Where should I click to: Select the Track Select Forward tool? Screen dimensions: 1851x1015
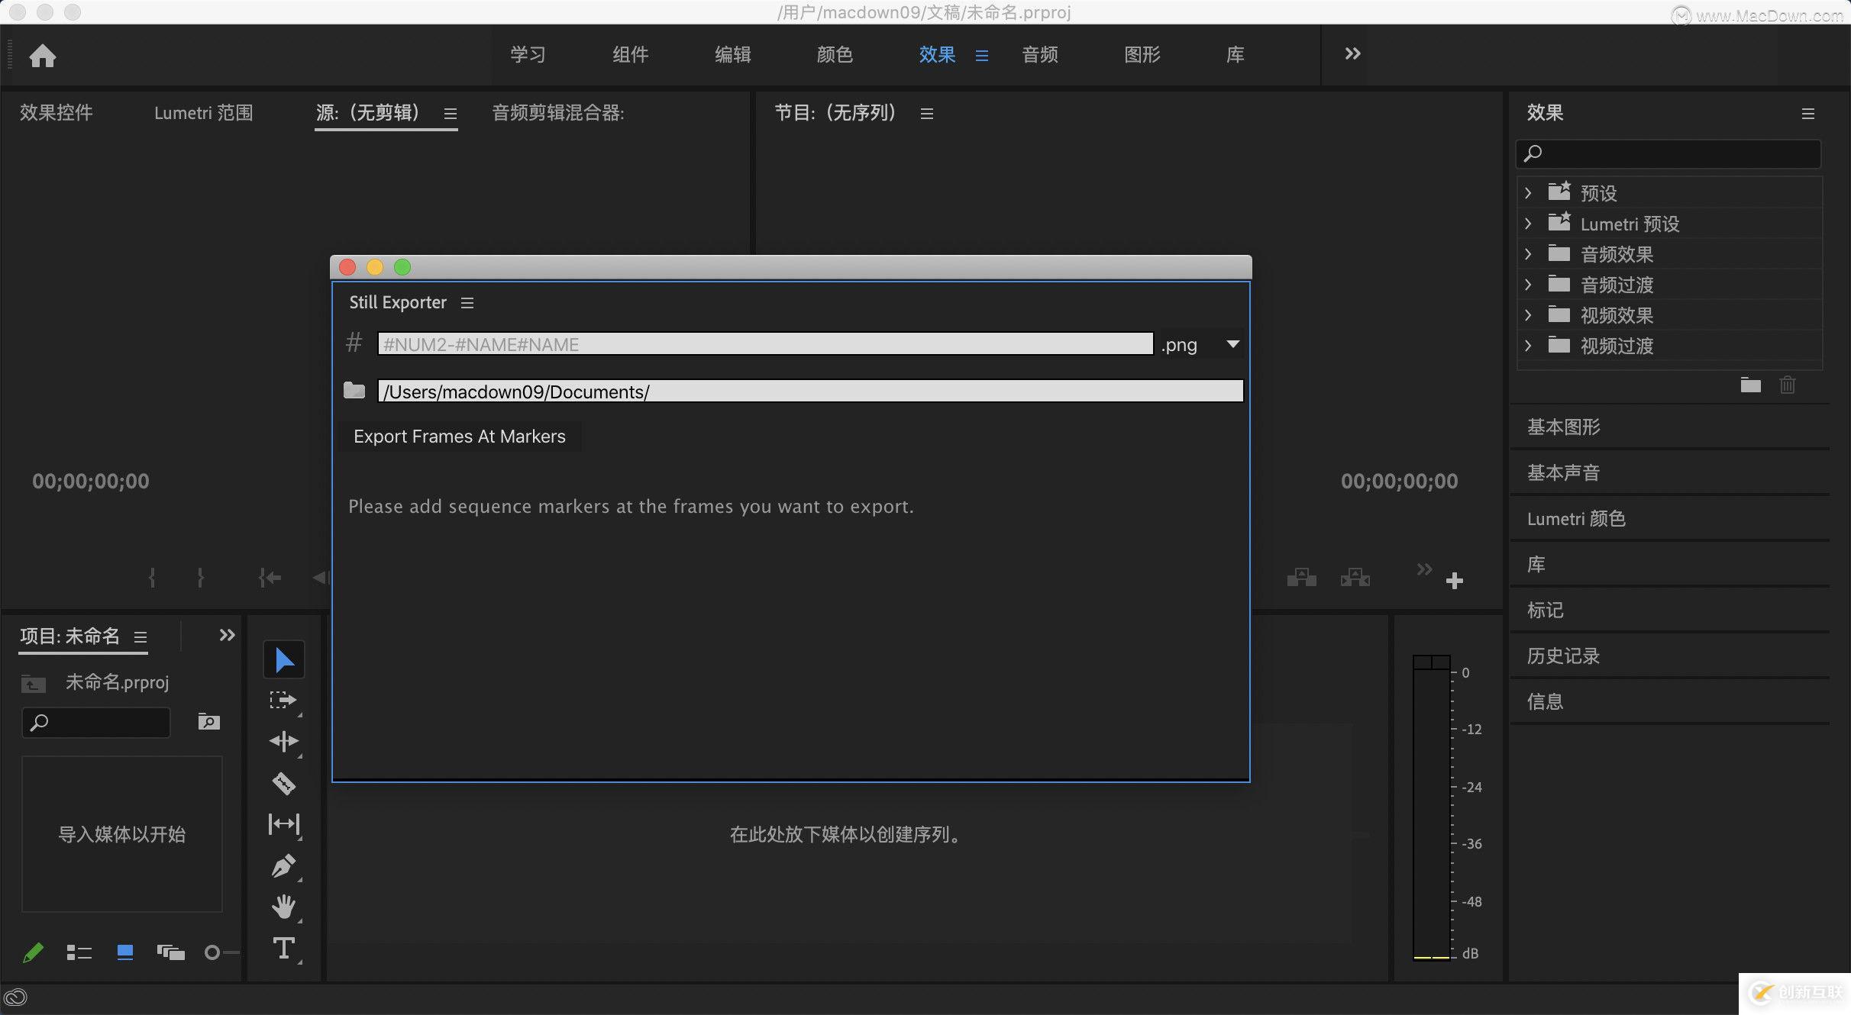point(284,700)
